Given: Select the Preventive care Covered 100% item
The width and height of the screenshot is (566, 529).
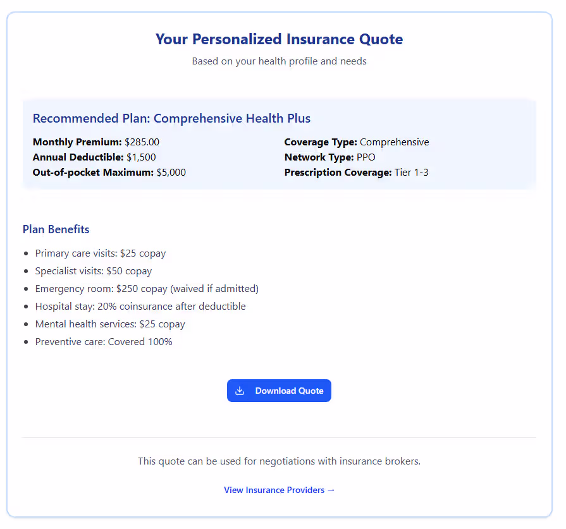Looking at the screenshot, I should [104, 341].
